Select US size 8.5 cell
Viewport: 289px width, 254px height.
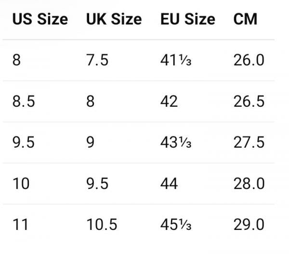click(x=24, y=101)
